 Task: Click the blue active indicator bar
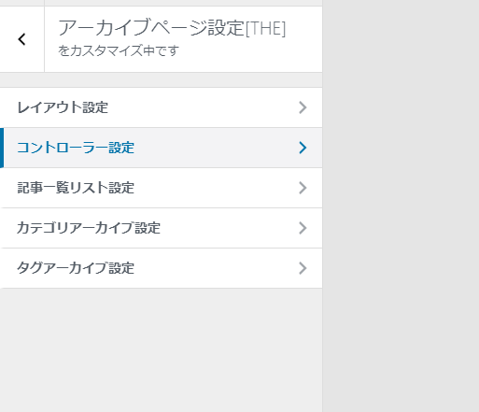[x=2, y=148]
